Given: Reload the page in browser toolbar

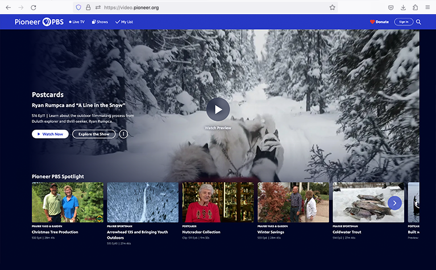Looking at the screenshot, I should coord(34,7).
